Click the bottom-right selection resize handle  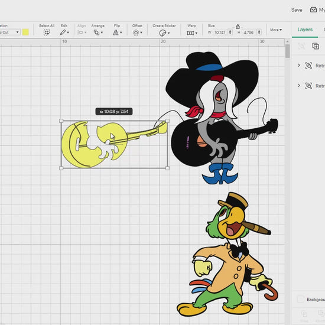point(167,168)
